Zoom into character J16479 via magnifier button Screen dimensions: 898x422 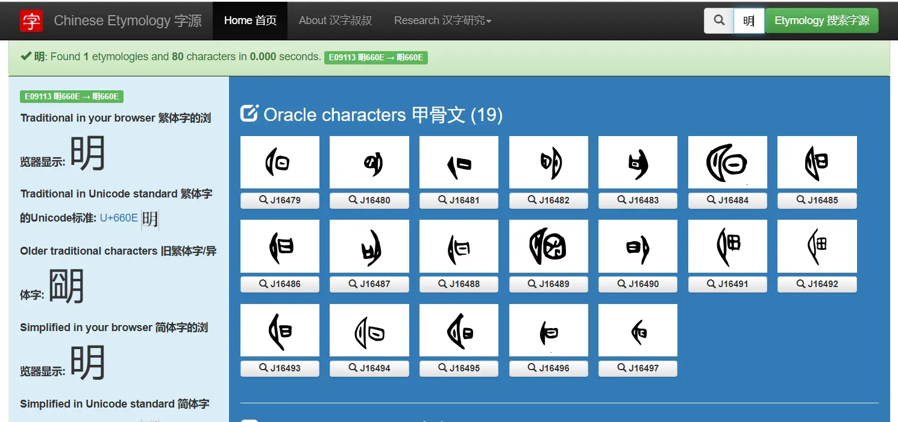tap(280, 200)
